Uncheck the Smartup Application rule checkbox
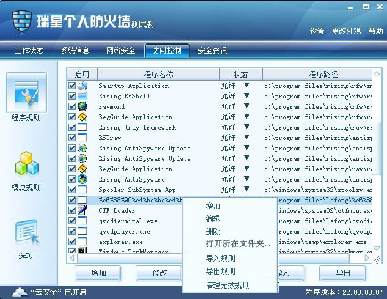Viewport: 387px width, 299px height. click(72, 86)
